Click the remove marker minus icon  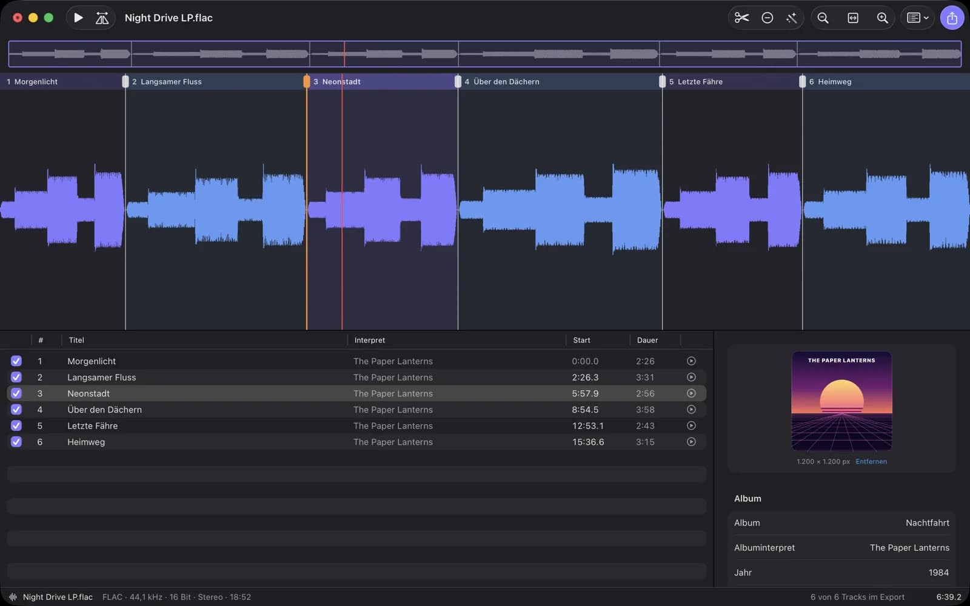(767, 18)
